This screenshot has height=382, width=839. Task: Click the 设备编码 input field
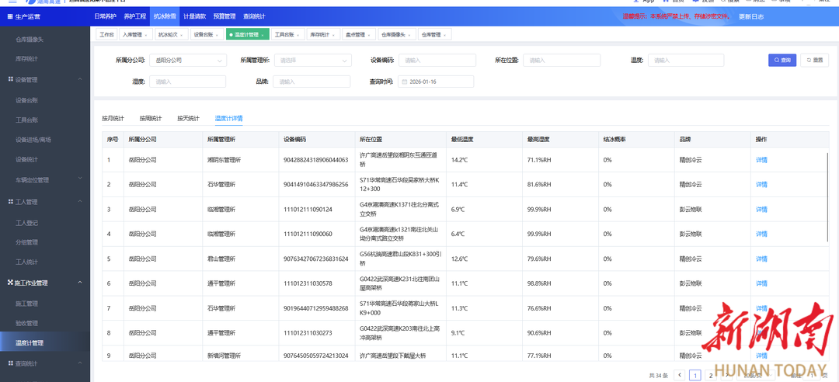coord(437,60)
